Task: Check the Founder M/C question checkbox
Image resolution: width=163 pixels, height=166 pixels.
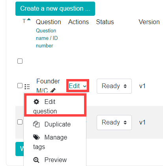Action: click(x=20, y=86)
